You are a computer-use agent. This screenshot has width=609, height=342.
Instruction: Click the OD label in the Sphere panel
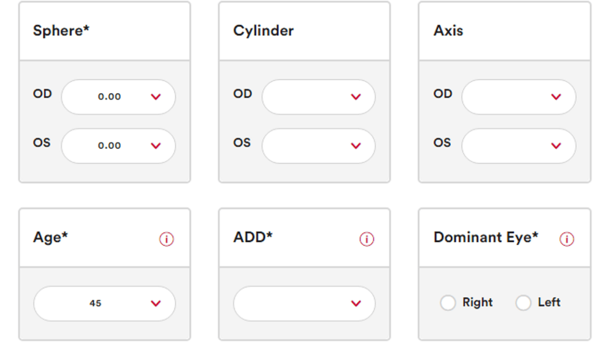point(42,94)
